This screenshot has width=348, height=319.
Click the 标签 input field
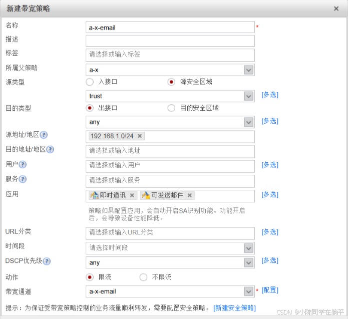[x=170, y=55]
